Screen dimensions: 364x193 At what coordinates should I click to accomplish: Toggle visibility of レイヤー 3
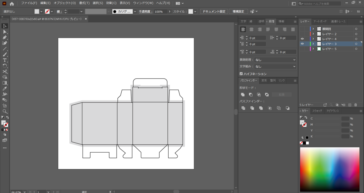pos(302,44)
